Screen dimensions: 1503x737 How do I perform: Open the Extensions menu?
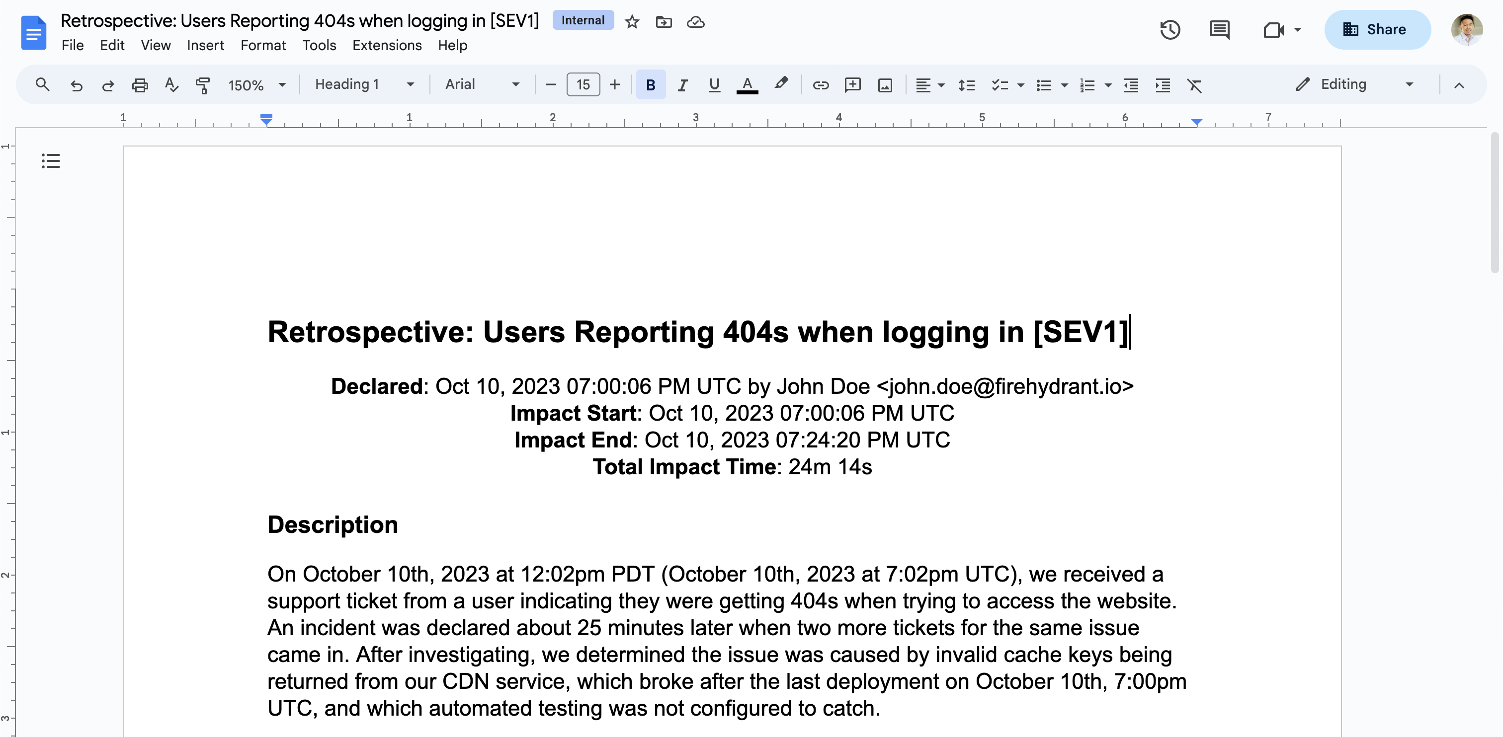pos(386,45)
